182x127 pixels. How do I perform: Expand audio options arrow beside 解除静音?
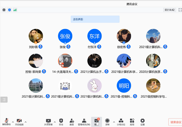pos(13,122)
